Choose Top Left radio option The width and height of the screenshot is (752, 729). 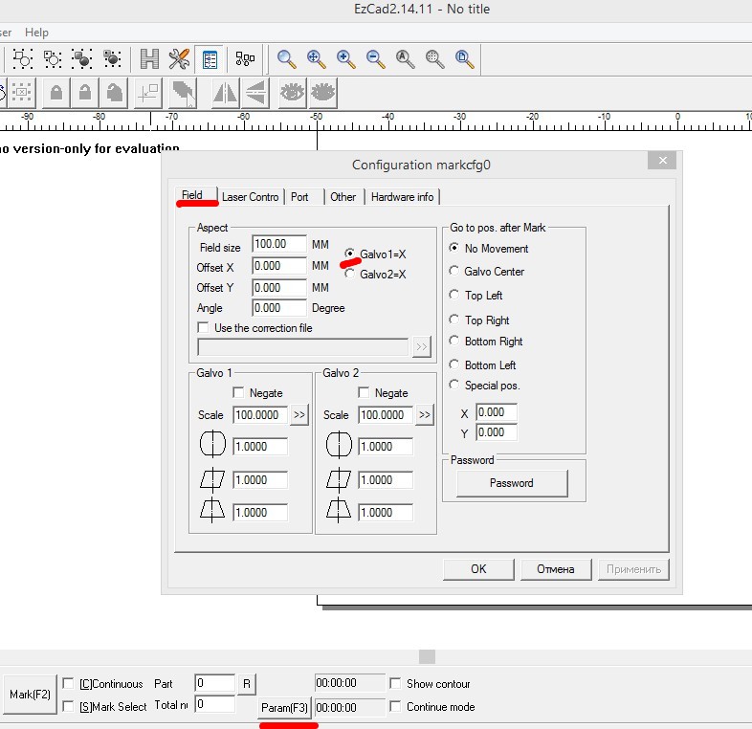(x=453, y=294)
